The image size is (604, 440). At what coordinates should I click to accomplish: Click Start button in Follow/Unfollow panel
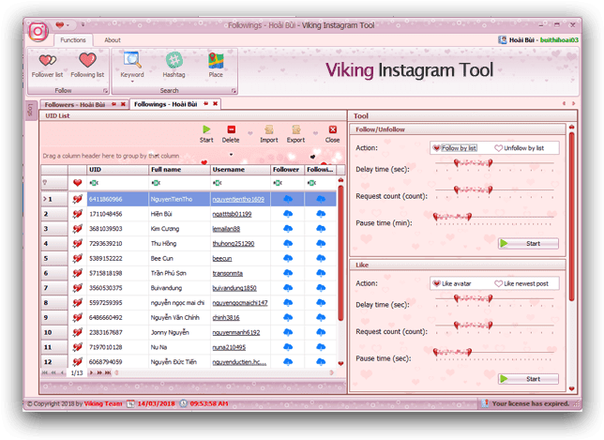coord(528,244)
